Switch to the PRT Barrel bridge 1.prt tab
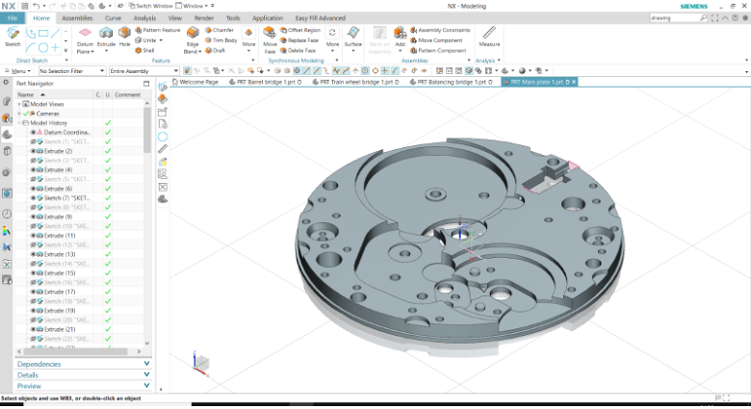The height and width of the screenshot is (409, 751). tap(266, 82)
